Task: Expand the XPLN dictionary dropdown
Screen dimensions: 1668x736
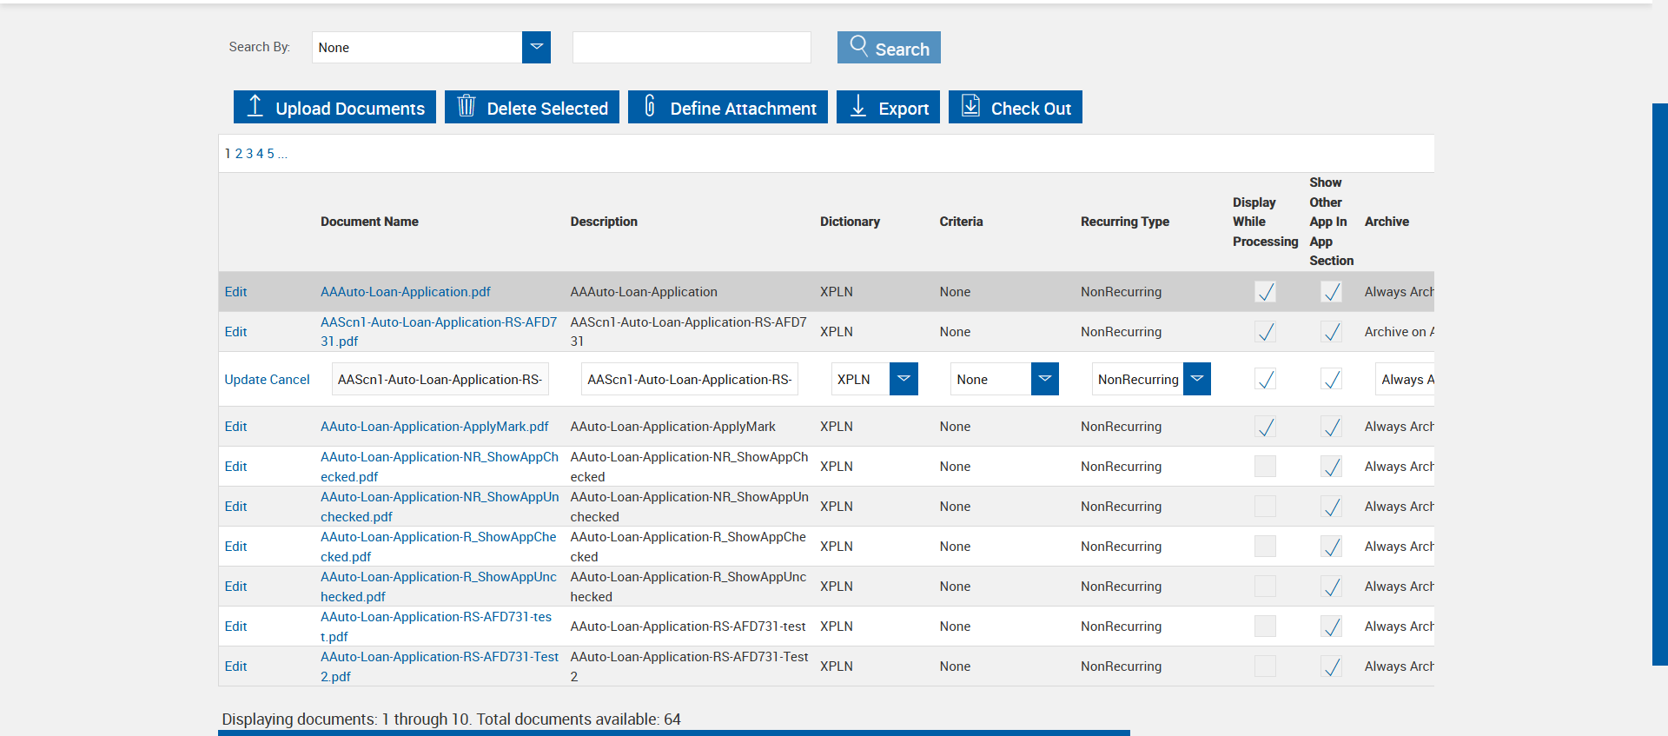Action: 903,379
